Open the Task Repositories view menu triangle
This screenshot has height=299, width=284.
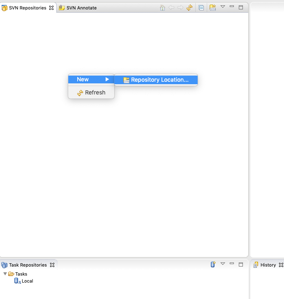tap(222, 264)
